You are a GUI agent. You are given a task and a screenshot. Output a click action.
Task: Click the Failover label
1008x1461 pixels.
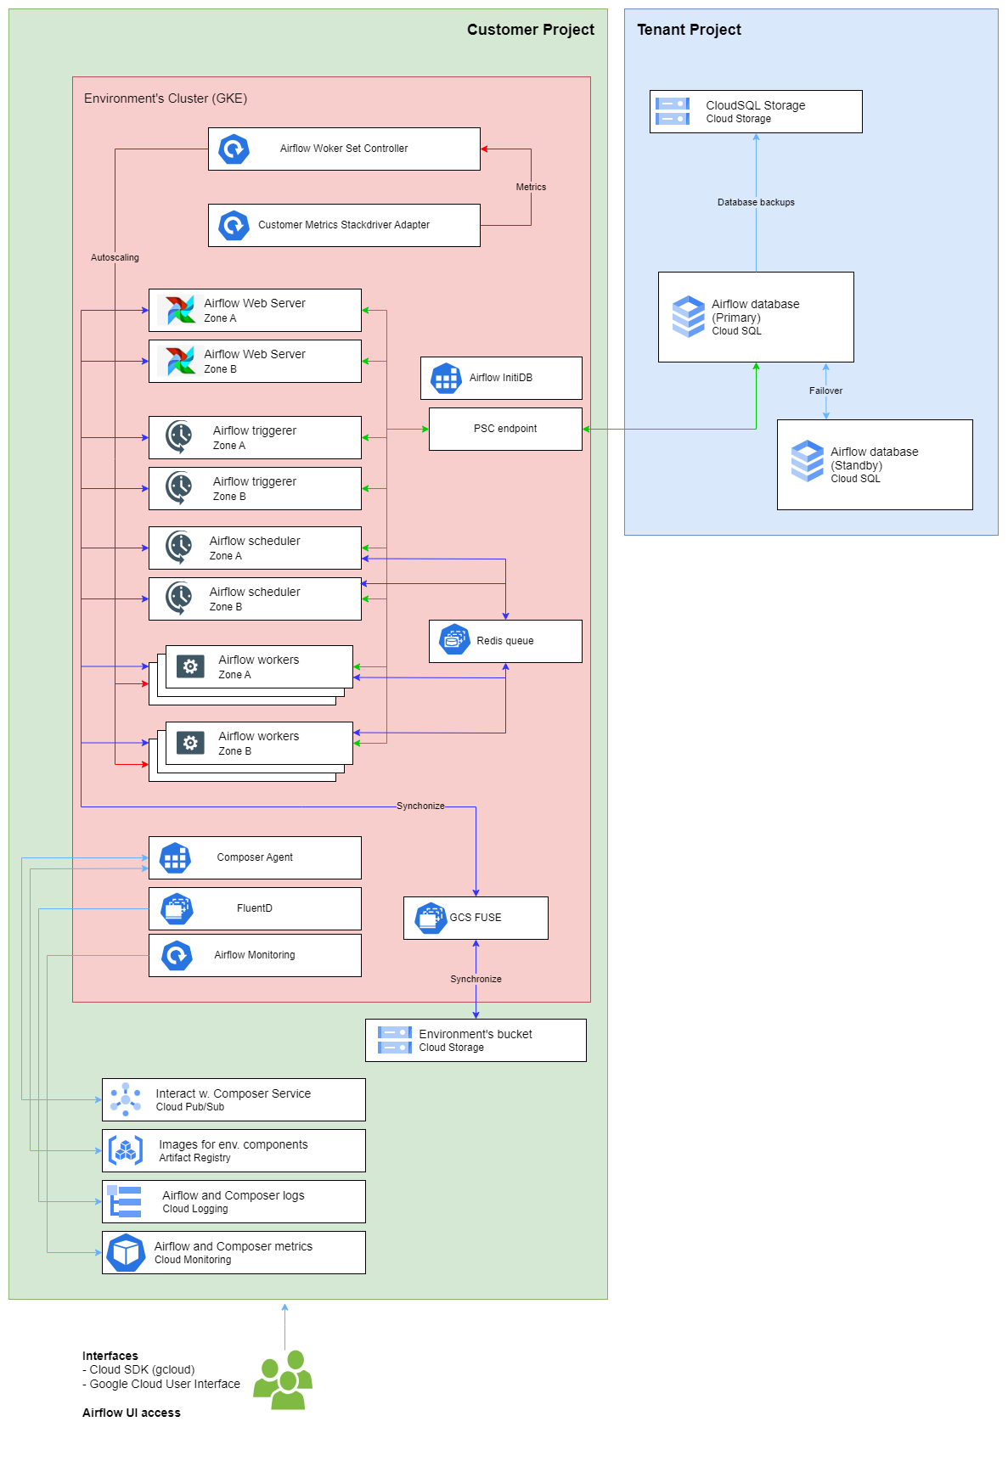coord(825,391)
